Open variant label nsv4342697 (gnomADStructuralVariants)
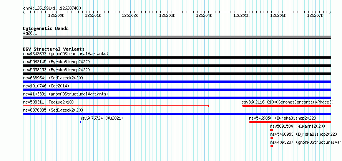 pos(66,54)
